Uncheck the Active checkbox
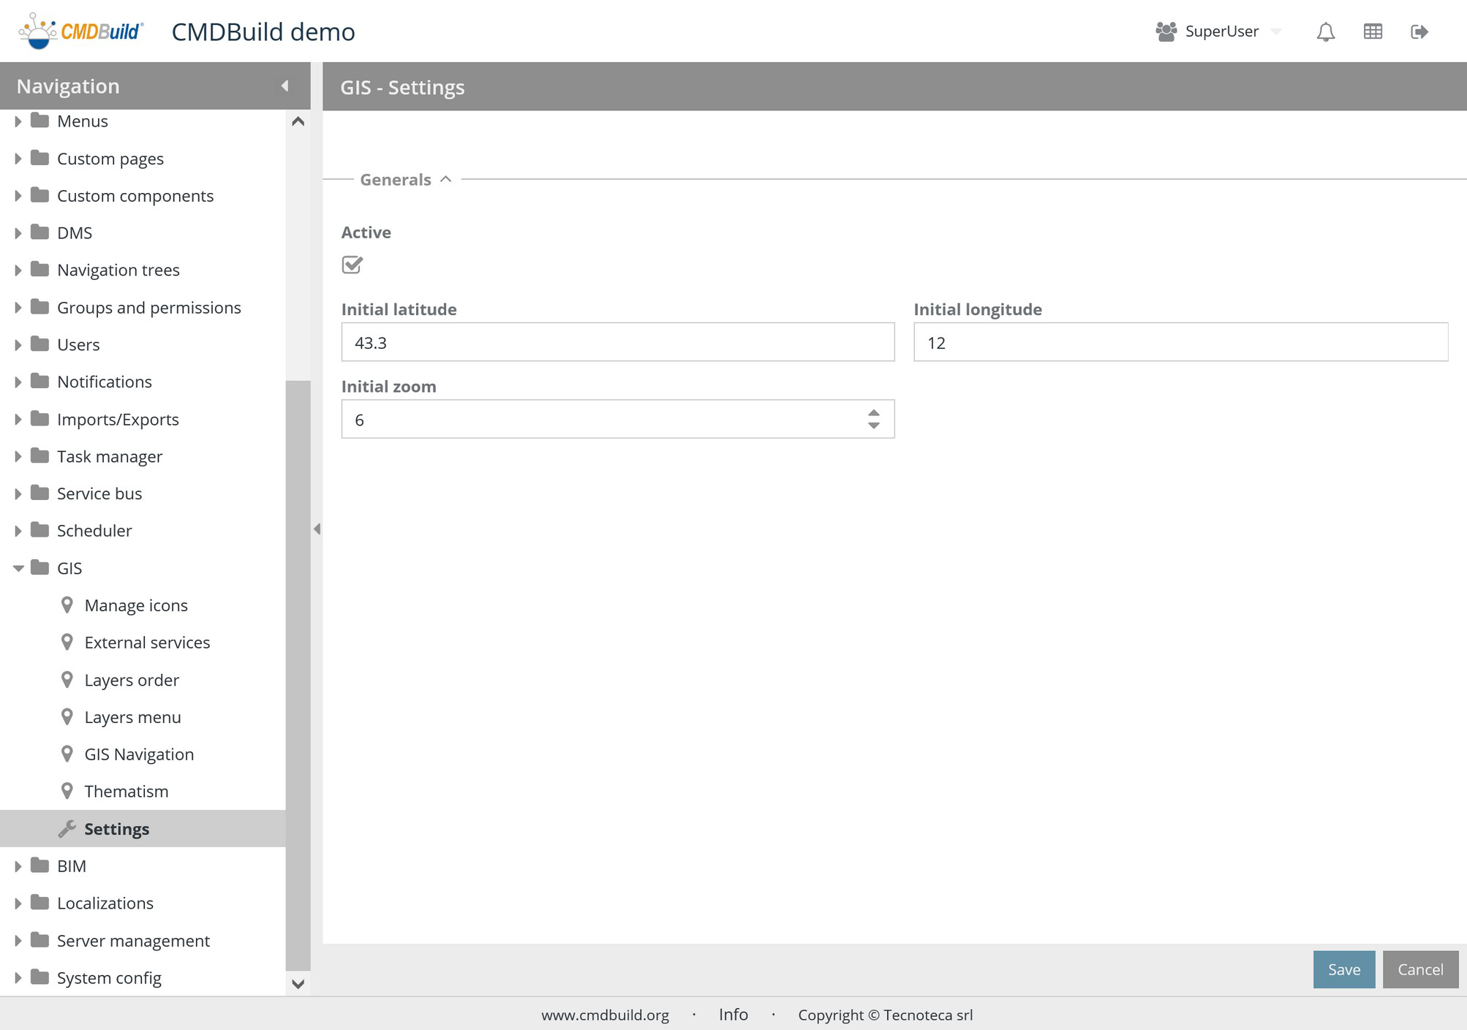The width and height of the screenshot is (1467, 1030). 352,265
